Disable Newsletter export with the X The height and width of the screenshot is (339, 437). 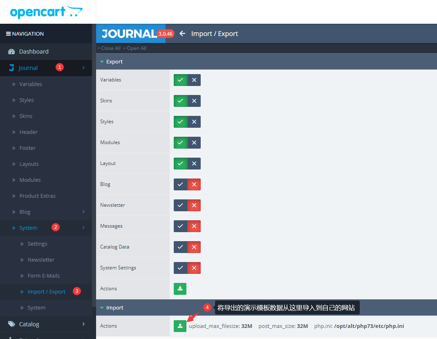pyautogui.click(x=194, y=206)
